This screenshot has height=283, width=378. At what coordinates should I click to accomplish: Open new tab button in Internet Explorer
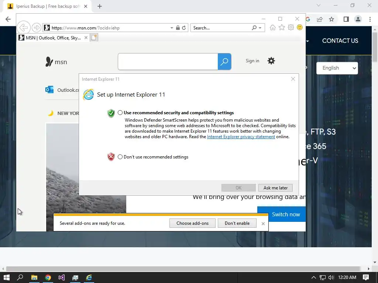pos(94,38)
